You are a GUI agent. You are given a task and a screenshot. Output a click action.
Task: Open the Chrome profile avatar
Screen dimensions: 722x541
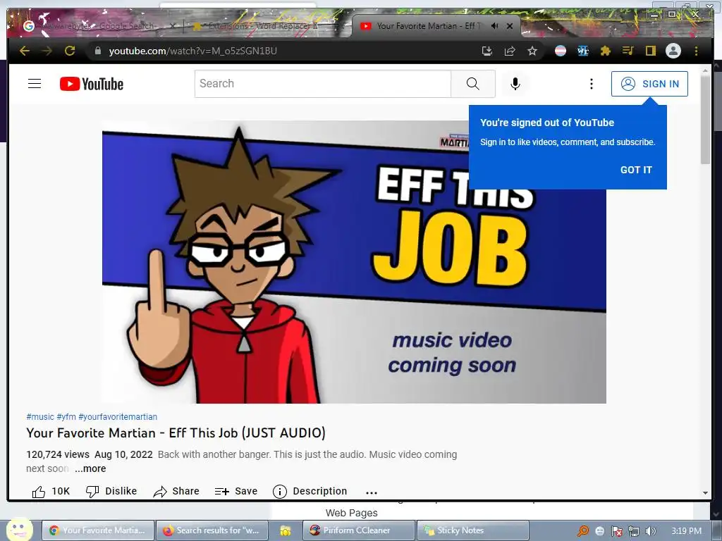tap(673, 51)
